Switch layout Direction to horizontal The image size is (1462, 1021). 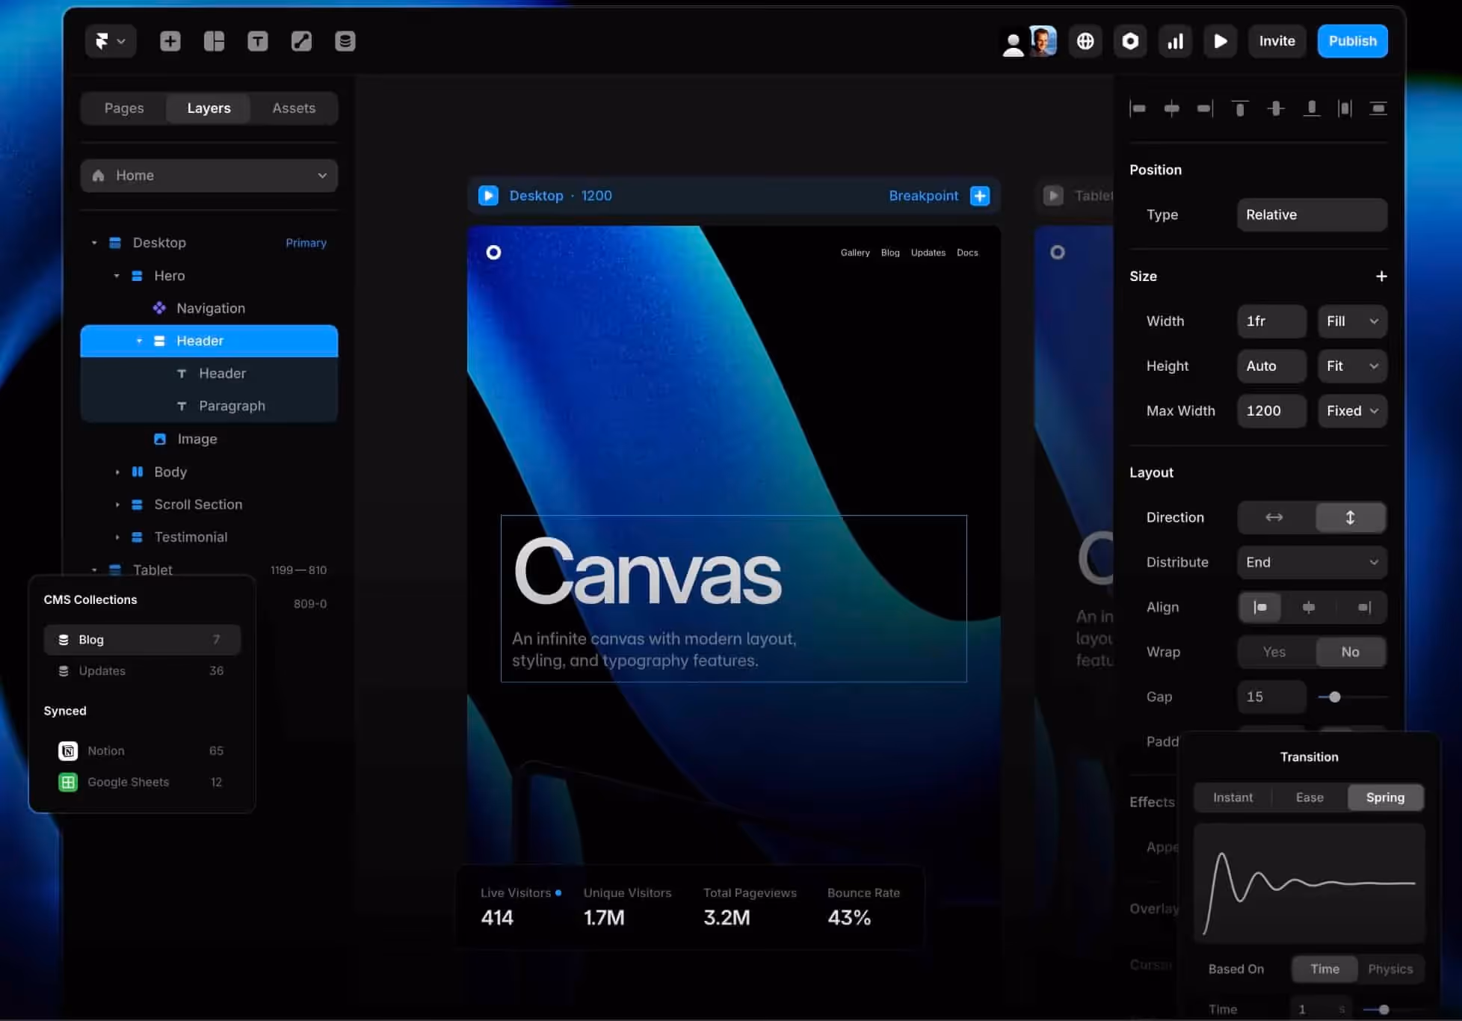1274,517
